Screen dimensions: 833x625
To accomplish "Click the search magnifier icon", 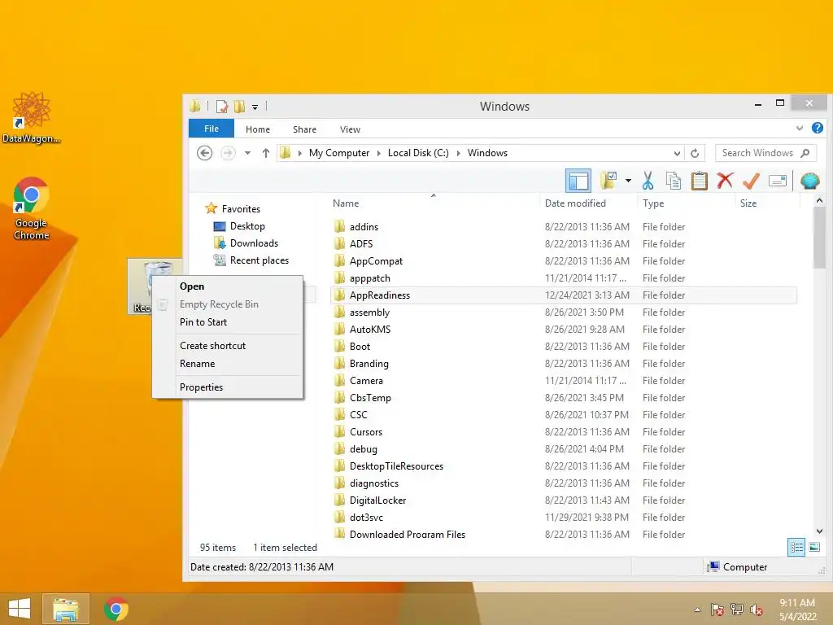I will [805, 153].
